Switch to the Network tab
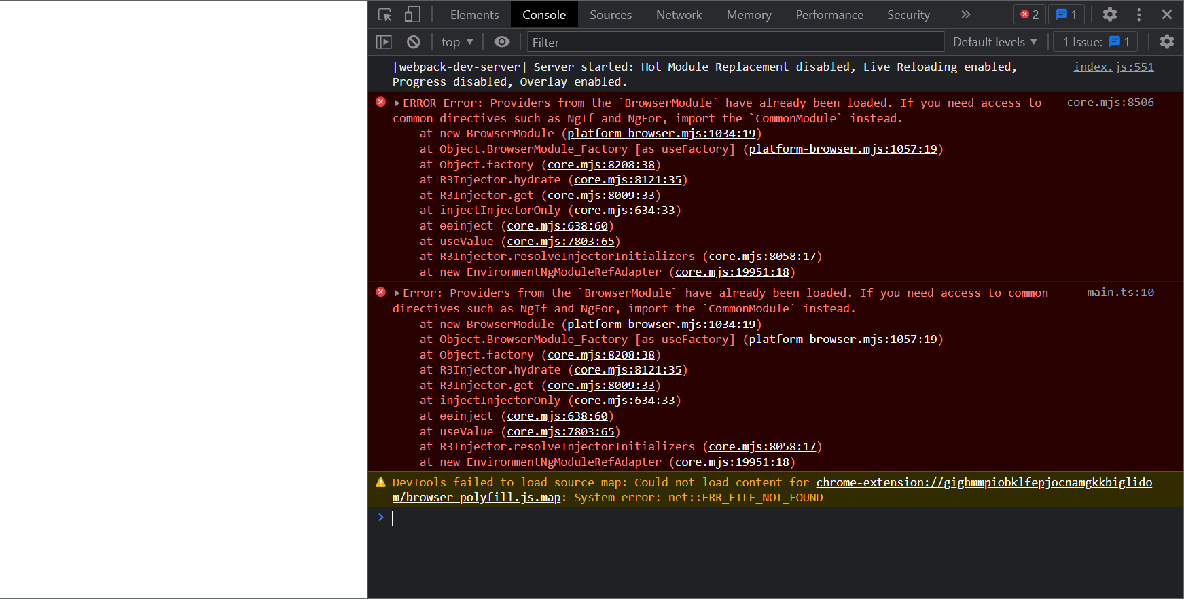This screenshot has width=1184, height=599. 679,14
